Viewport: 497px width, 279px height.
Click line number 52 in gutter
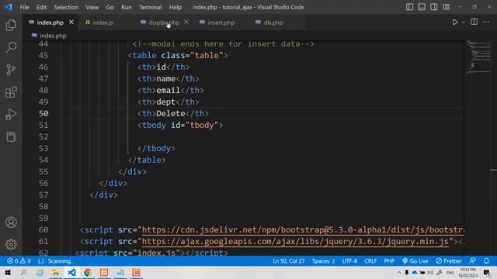[x=43, y=136]
